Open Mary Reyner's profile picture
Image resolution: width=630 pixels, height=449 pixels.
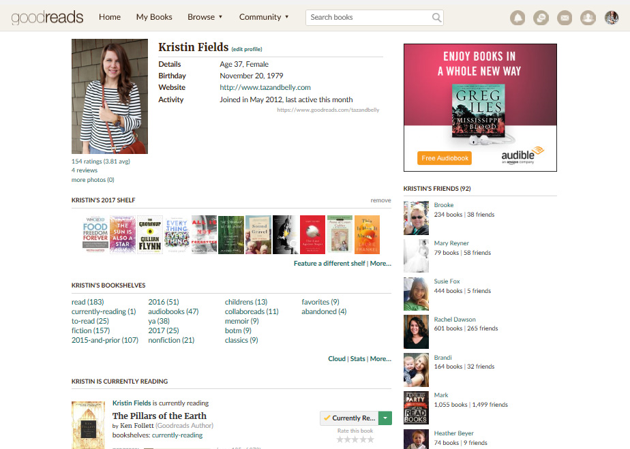click(416, 256)
